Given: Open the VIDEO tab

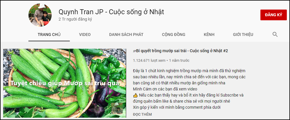Looking at the screenshot, I should tap(85, 34).
